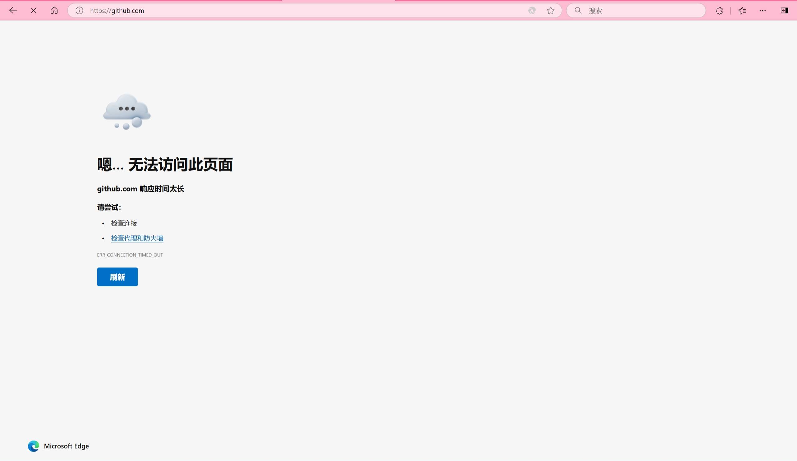Click the magnifier search icon

tap(578, 11)
